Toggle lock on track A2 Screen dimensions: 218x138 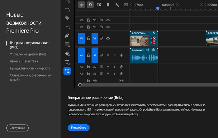coord(88,67)
